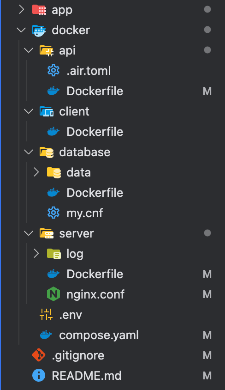Click the docker folder icon
This screenshot has height=390, width=225.
(x=39, y=30)
